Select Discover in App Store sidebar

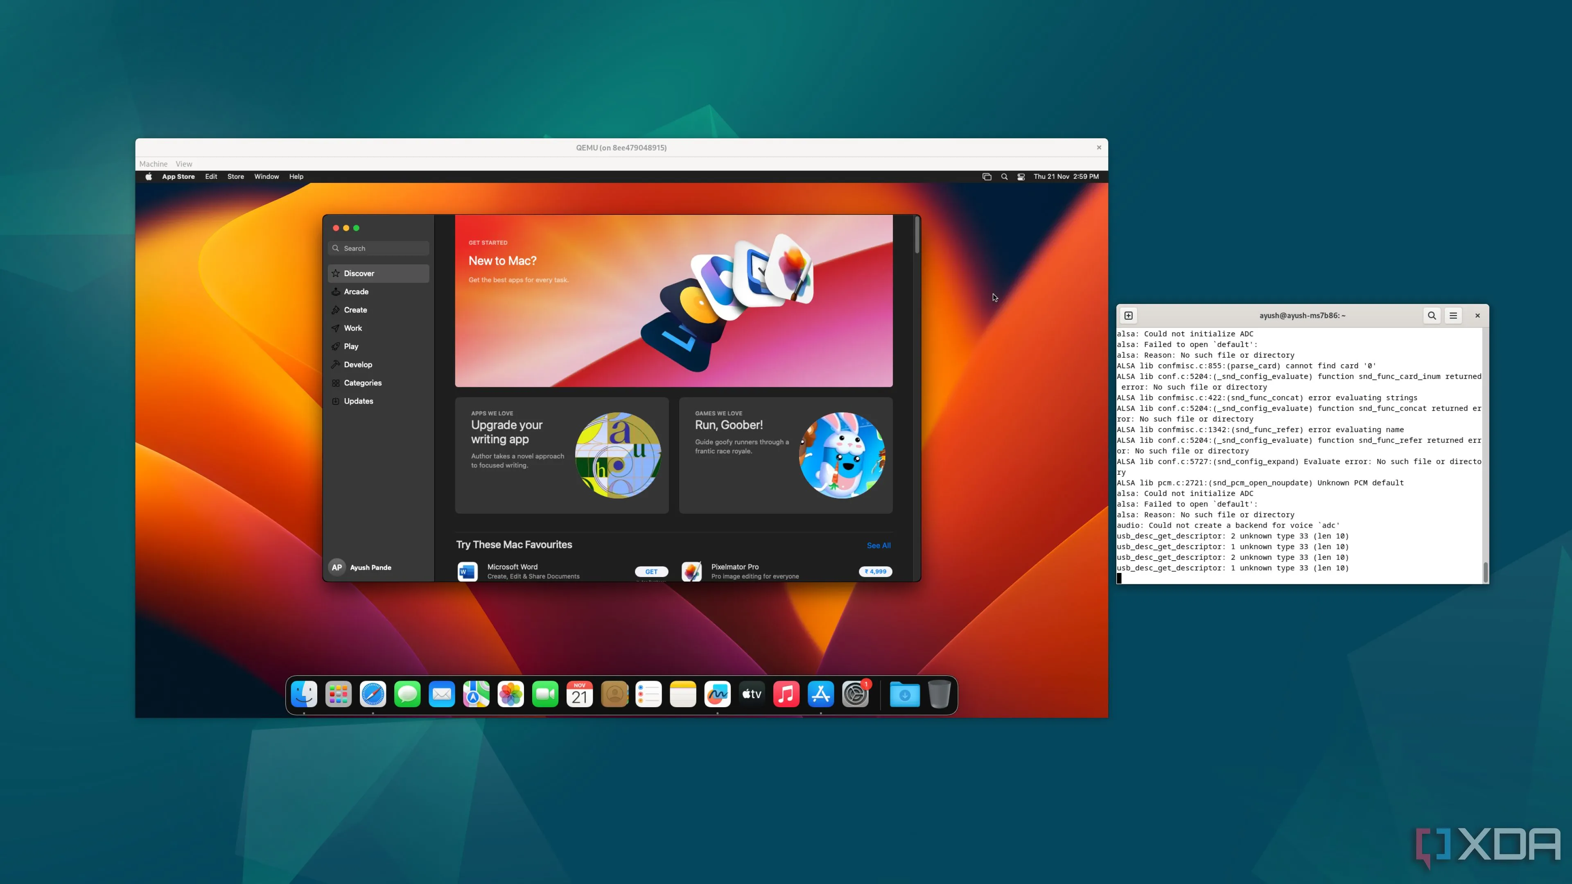point(378,273)
